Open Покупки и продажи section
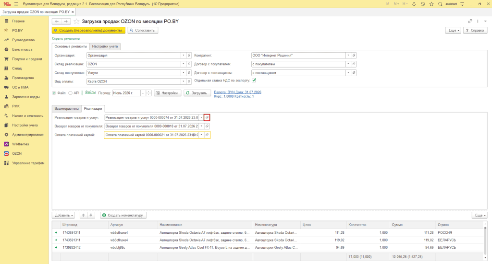The width and height of the screenshot is (492, 264). tap(27, 59)
